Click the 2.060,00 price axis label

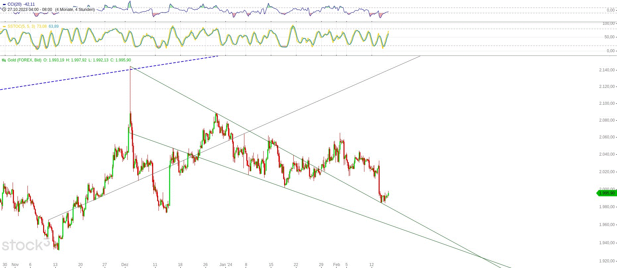pos(607,137)
